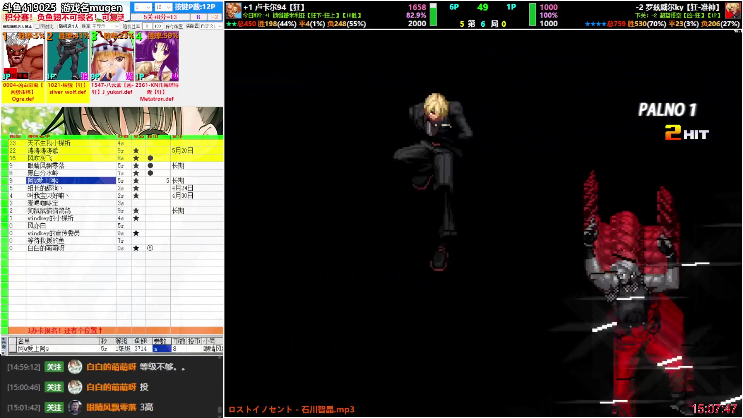Open the first P-number dropdown showing 1
Viewport: 743px width, 418px height.
pos(143,7)
